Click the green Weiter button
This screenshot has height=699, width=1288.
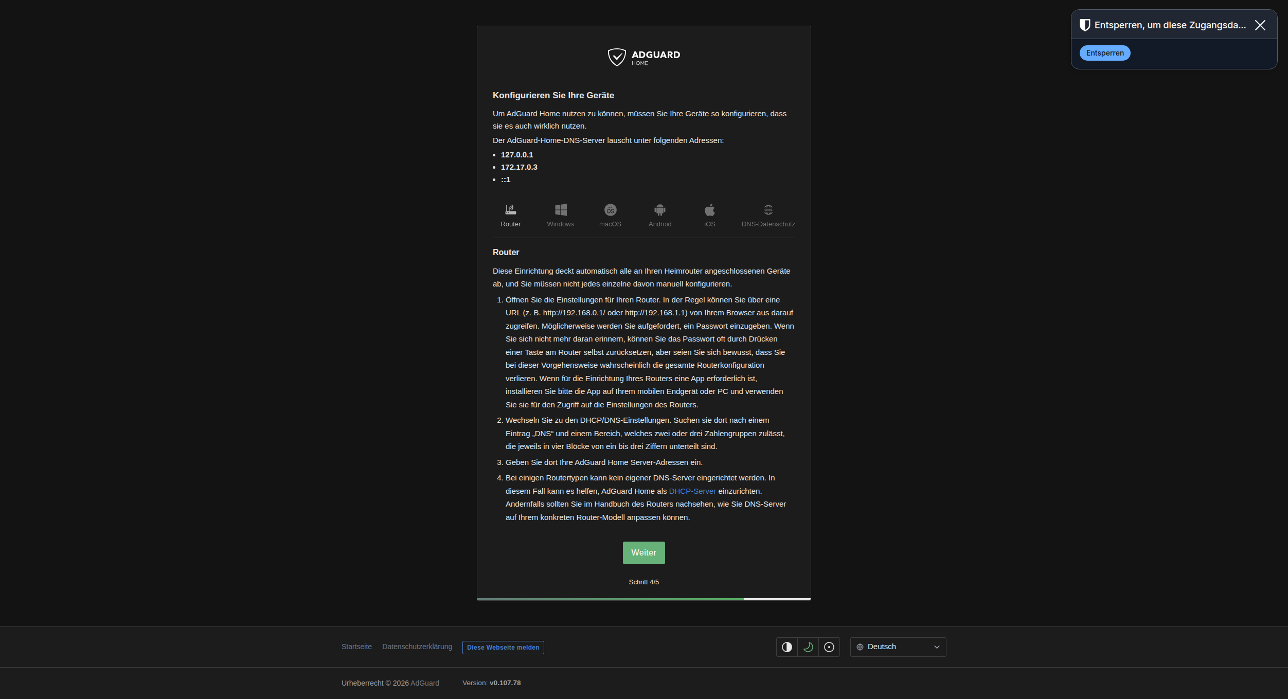[x=644, y=553]
